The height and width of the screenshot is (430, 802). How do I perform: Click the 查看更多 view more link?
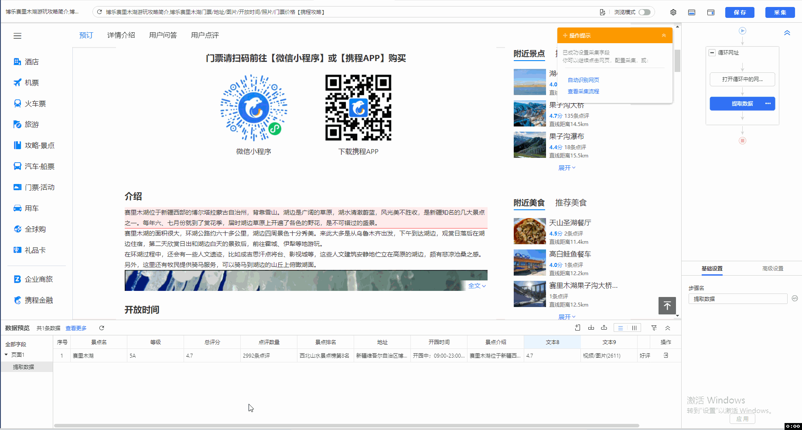76,328
